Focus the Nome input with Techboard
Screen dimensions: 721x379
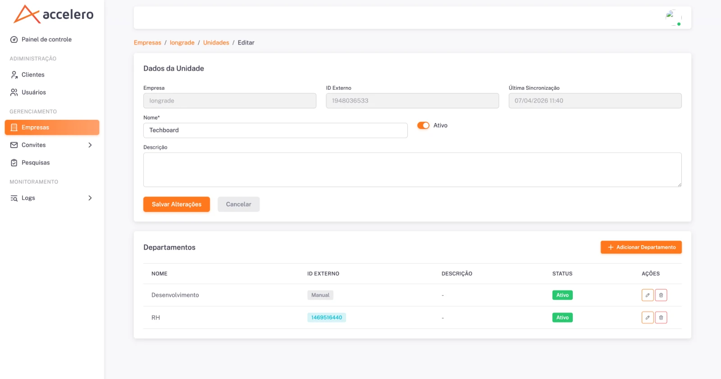[x=275, y=130]
